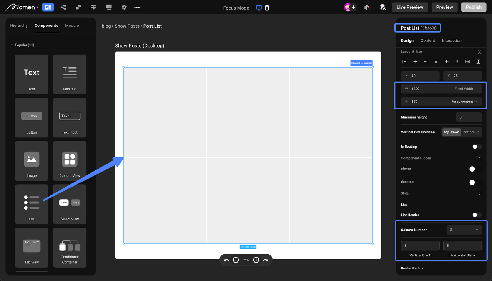Click the zoom in plus icon
Image resolution: width=492 pixels, height=281 pixels.
[x=256, y=260]
